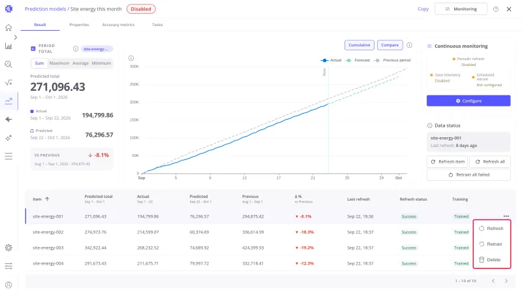Go to the previous table page
Viewport: 522px width, 294px height.
click(x=493, y=281)
